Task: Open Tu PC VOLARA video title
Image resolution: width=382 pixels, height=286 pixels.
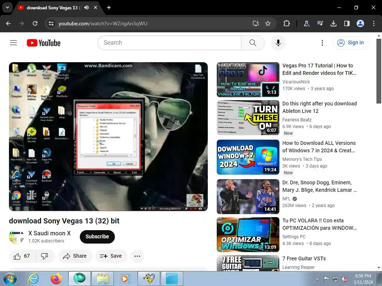Action: (x=319, y=224)
